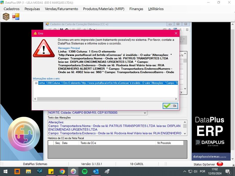Click the 18-CAROL user status entry
This screenshot has height=176, width=235.
click(x=137, y=164)
